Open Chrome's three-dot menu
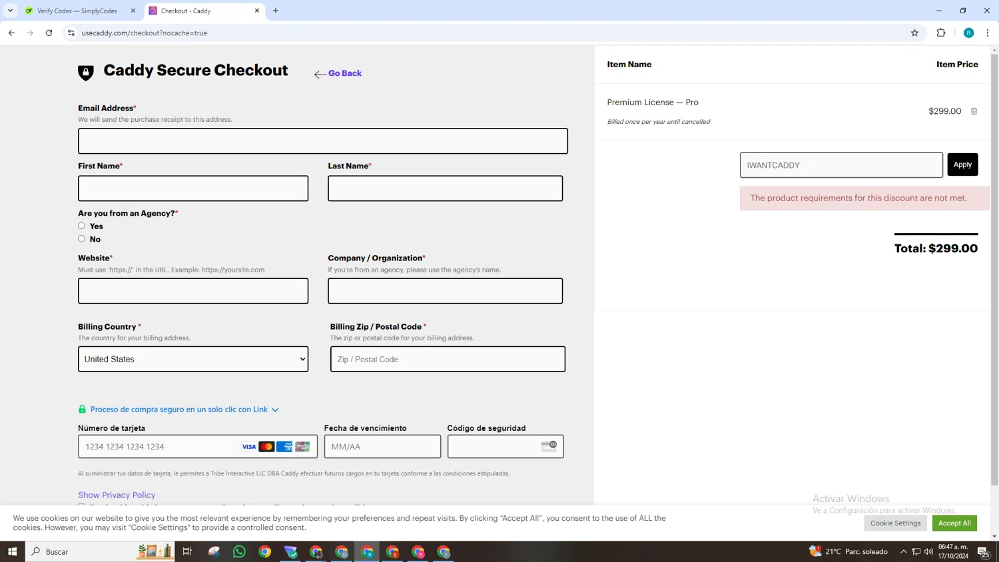 (x=987, y=33)
